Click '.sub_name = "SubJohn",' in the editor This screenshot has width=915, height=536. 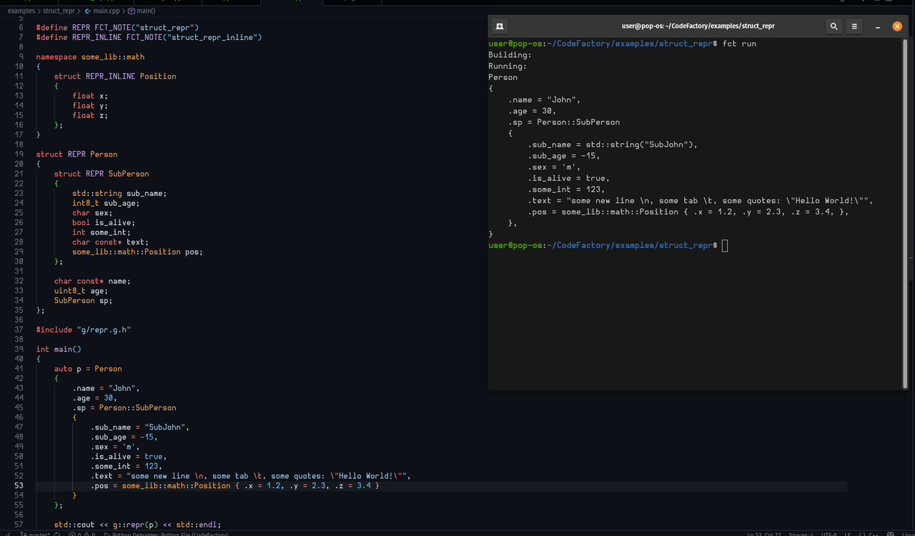[x=140, y=427]
